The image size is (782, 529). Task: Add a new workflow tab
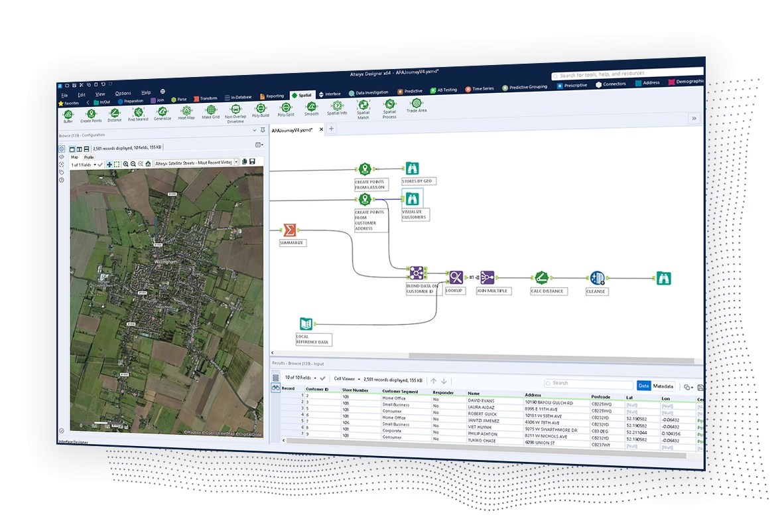(x=331, y=128)
